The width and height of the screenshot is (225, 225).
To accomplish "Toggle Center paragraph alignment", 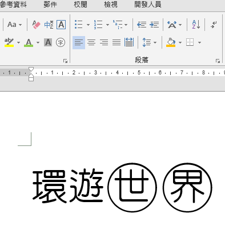I will point(91,42).
